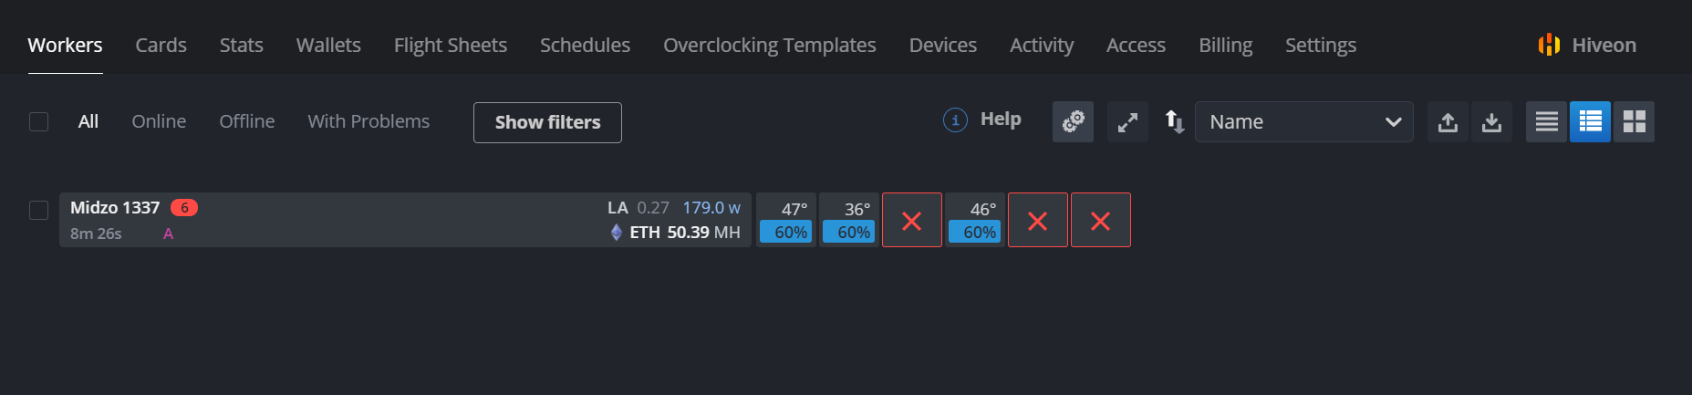Select the detailed list view icon
Viewport: 1692px width, 395px height.
[x=1590, y=121]
